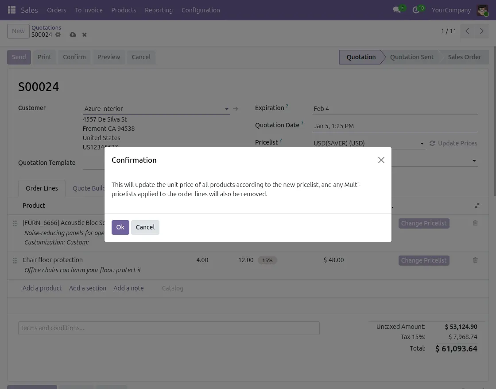Click the Terms and conditions field
Image resolution: width=496 pixels, height=389 pixels.
(169, 328)
